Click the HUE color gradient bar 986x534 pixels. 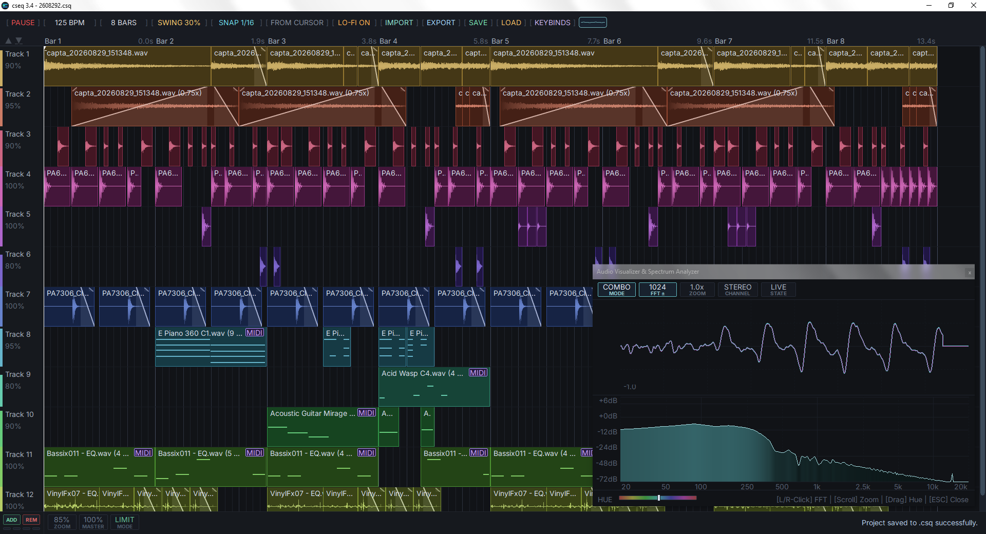[x=658, y=498]
